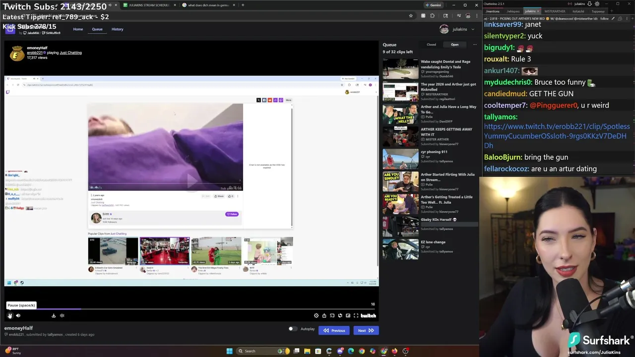Open Chrome extensions puzzle icon
The image size is (635, 357).
click(x=432, y=16)
